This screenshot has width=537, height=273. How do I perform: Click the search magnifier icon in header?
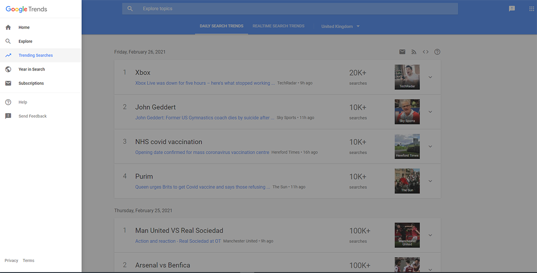(130, 8)
